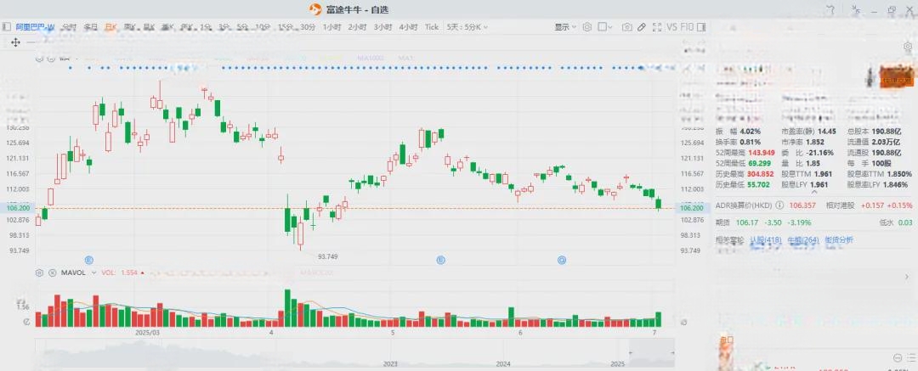Open MAVOL indicator settings gear

(x=39, y=273)
